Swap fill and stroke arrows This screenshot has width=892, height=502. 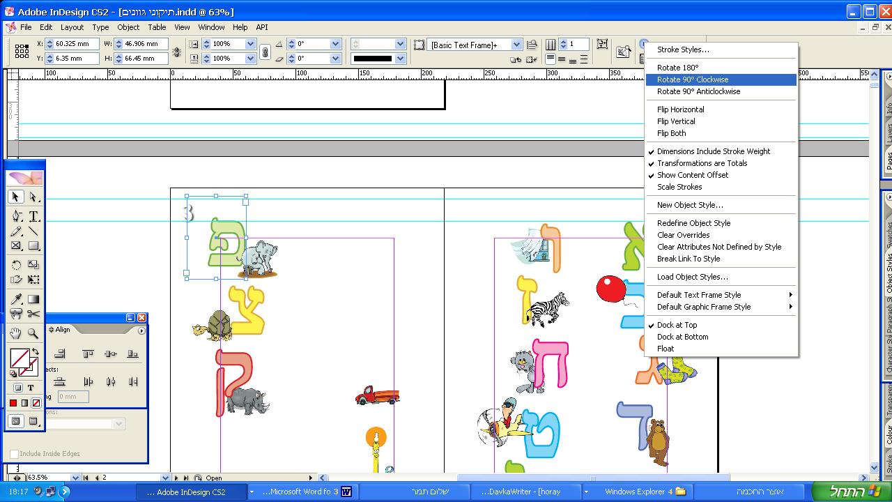(35, 352)
